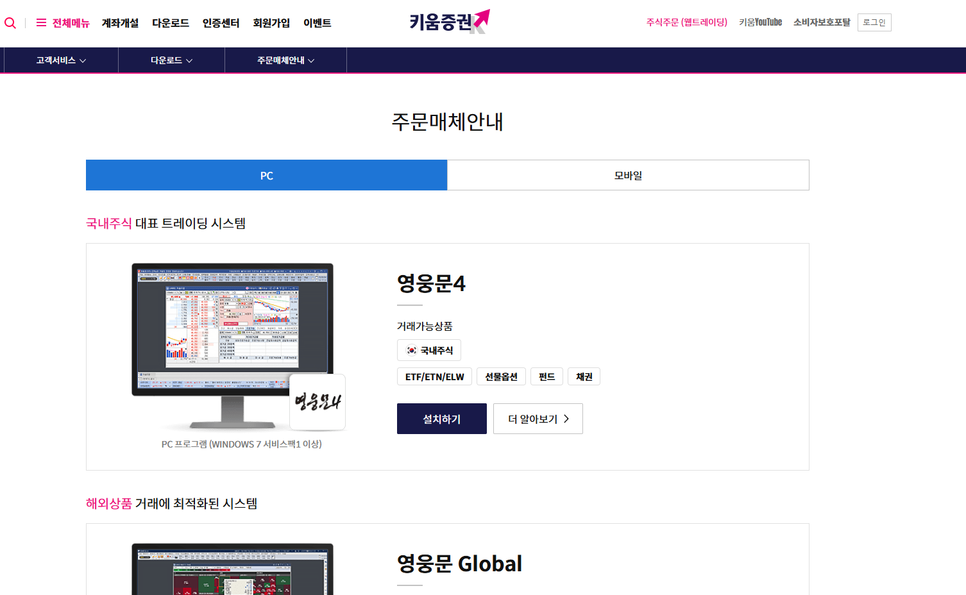This screenshot has height=595, width=966.
Task: Open the search magnifier icon
Action: tap(10, 23)
